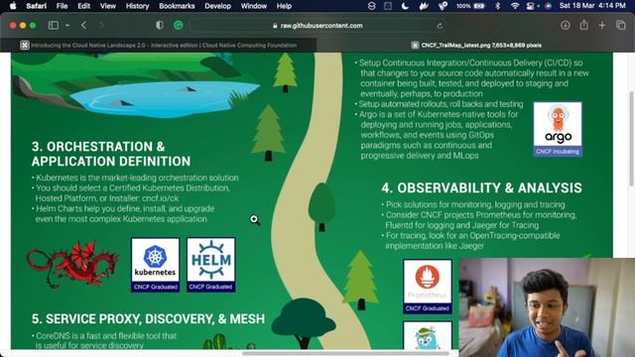Screen dimensions: 635x357
Task: Open the Apple menu
Action: coord(13,6)
